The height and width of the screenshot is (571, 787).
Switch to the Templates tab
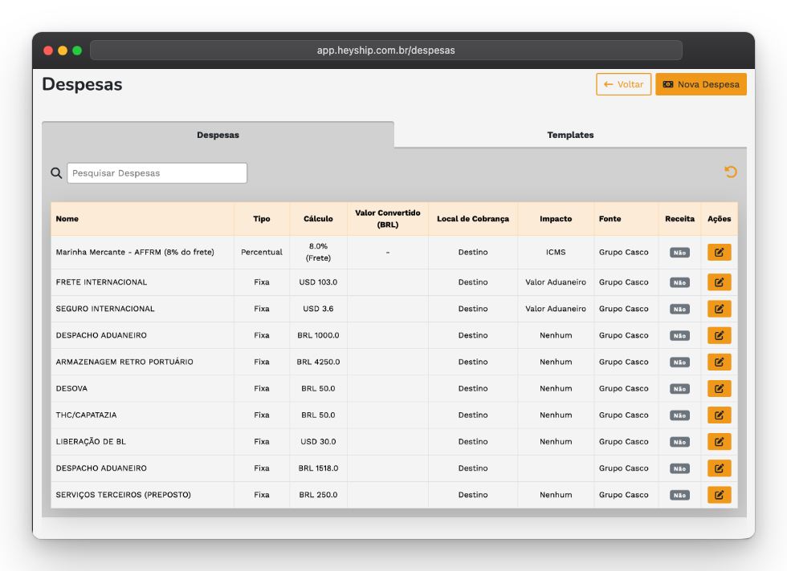[570, 135]
